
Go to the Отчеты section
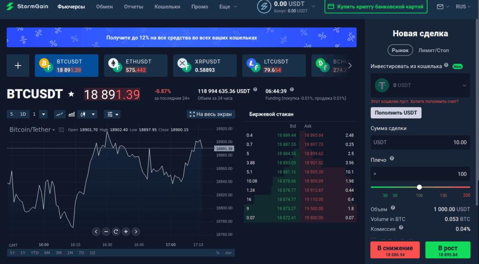134,7
